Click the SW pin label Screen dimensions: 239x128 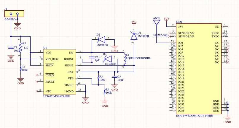(x=71, y=52)
